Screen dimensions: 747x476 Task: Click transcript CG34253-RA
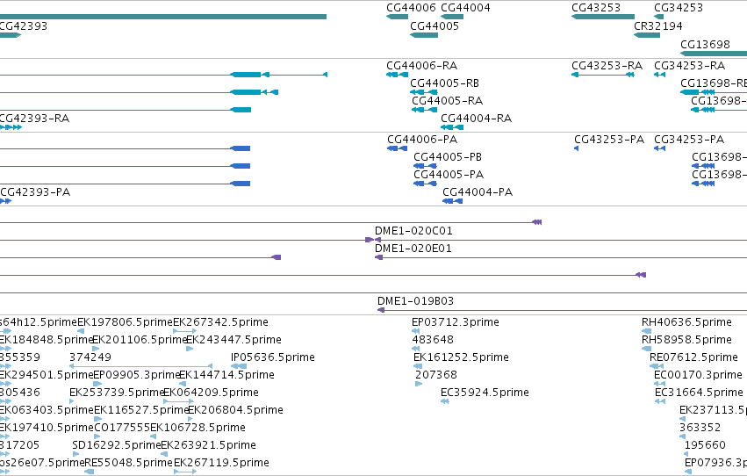pyautogui.click(x=660, y=75)
